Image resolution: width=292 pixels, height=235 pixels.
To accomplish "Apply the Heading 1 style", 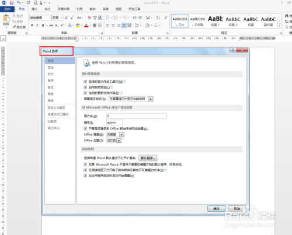I will (215, 21).
